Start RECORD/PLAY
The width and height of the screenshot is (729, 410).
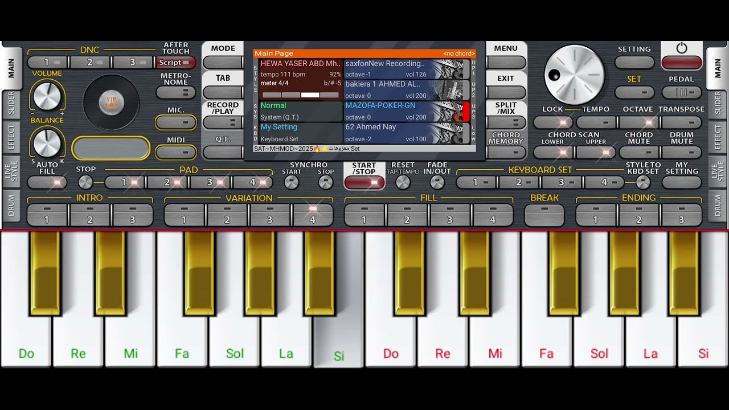coord(223,122)
